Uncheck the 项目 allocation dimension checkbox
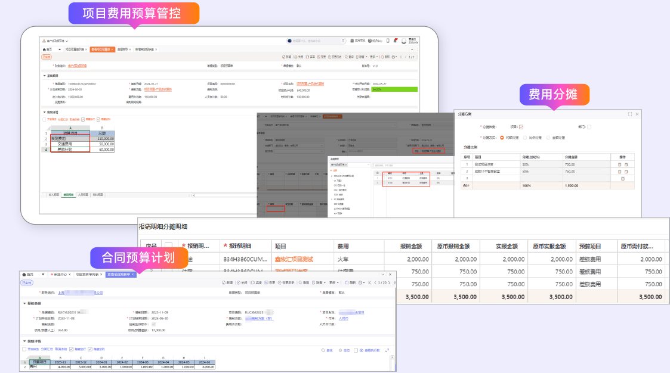The height and width of the screenshot is (373, 670). (521, 126)
